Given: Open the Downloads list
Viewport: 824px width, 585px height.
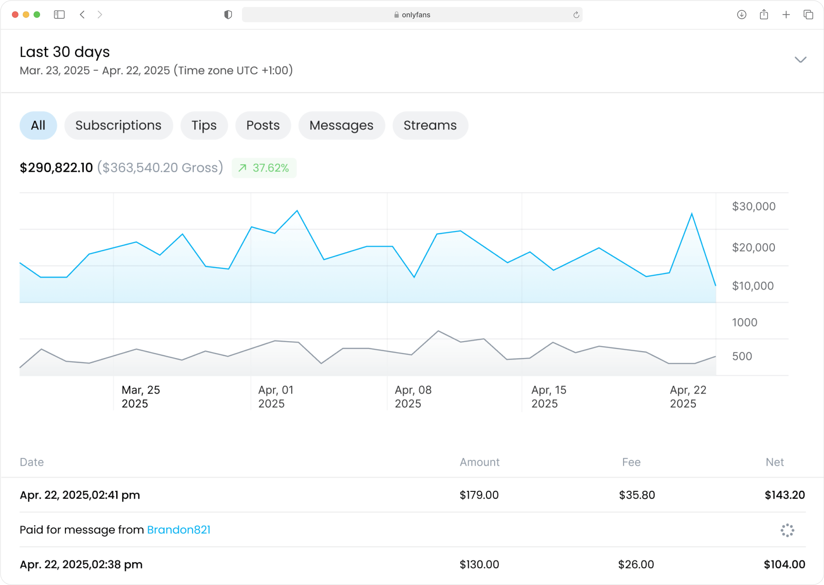Looking at the screenshot, I should pos(742,15).
